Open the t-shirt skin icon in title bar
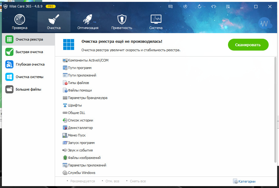Viewport: 279px width, 188px height. tap(214, 7)
